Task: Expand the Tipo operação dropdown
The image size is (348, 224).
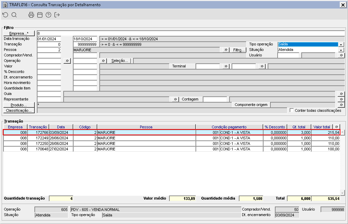Action: pos(341,44)
